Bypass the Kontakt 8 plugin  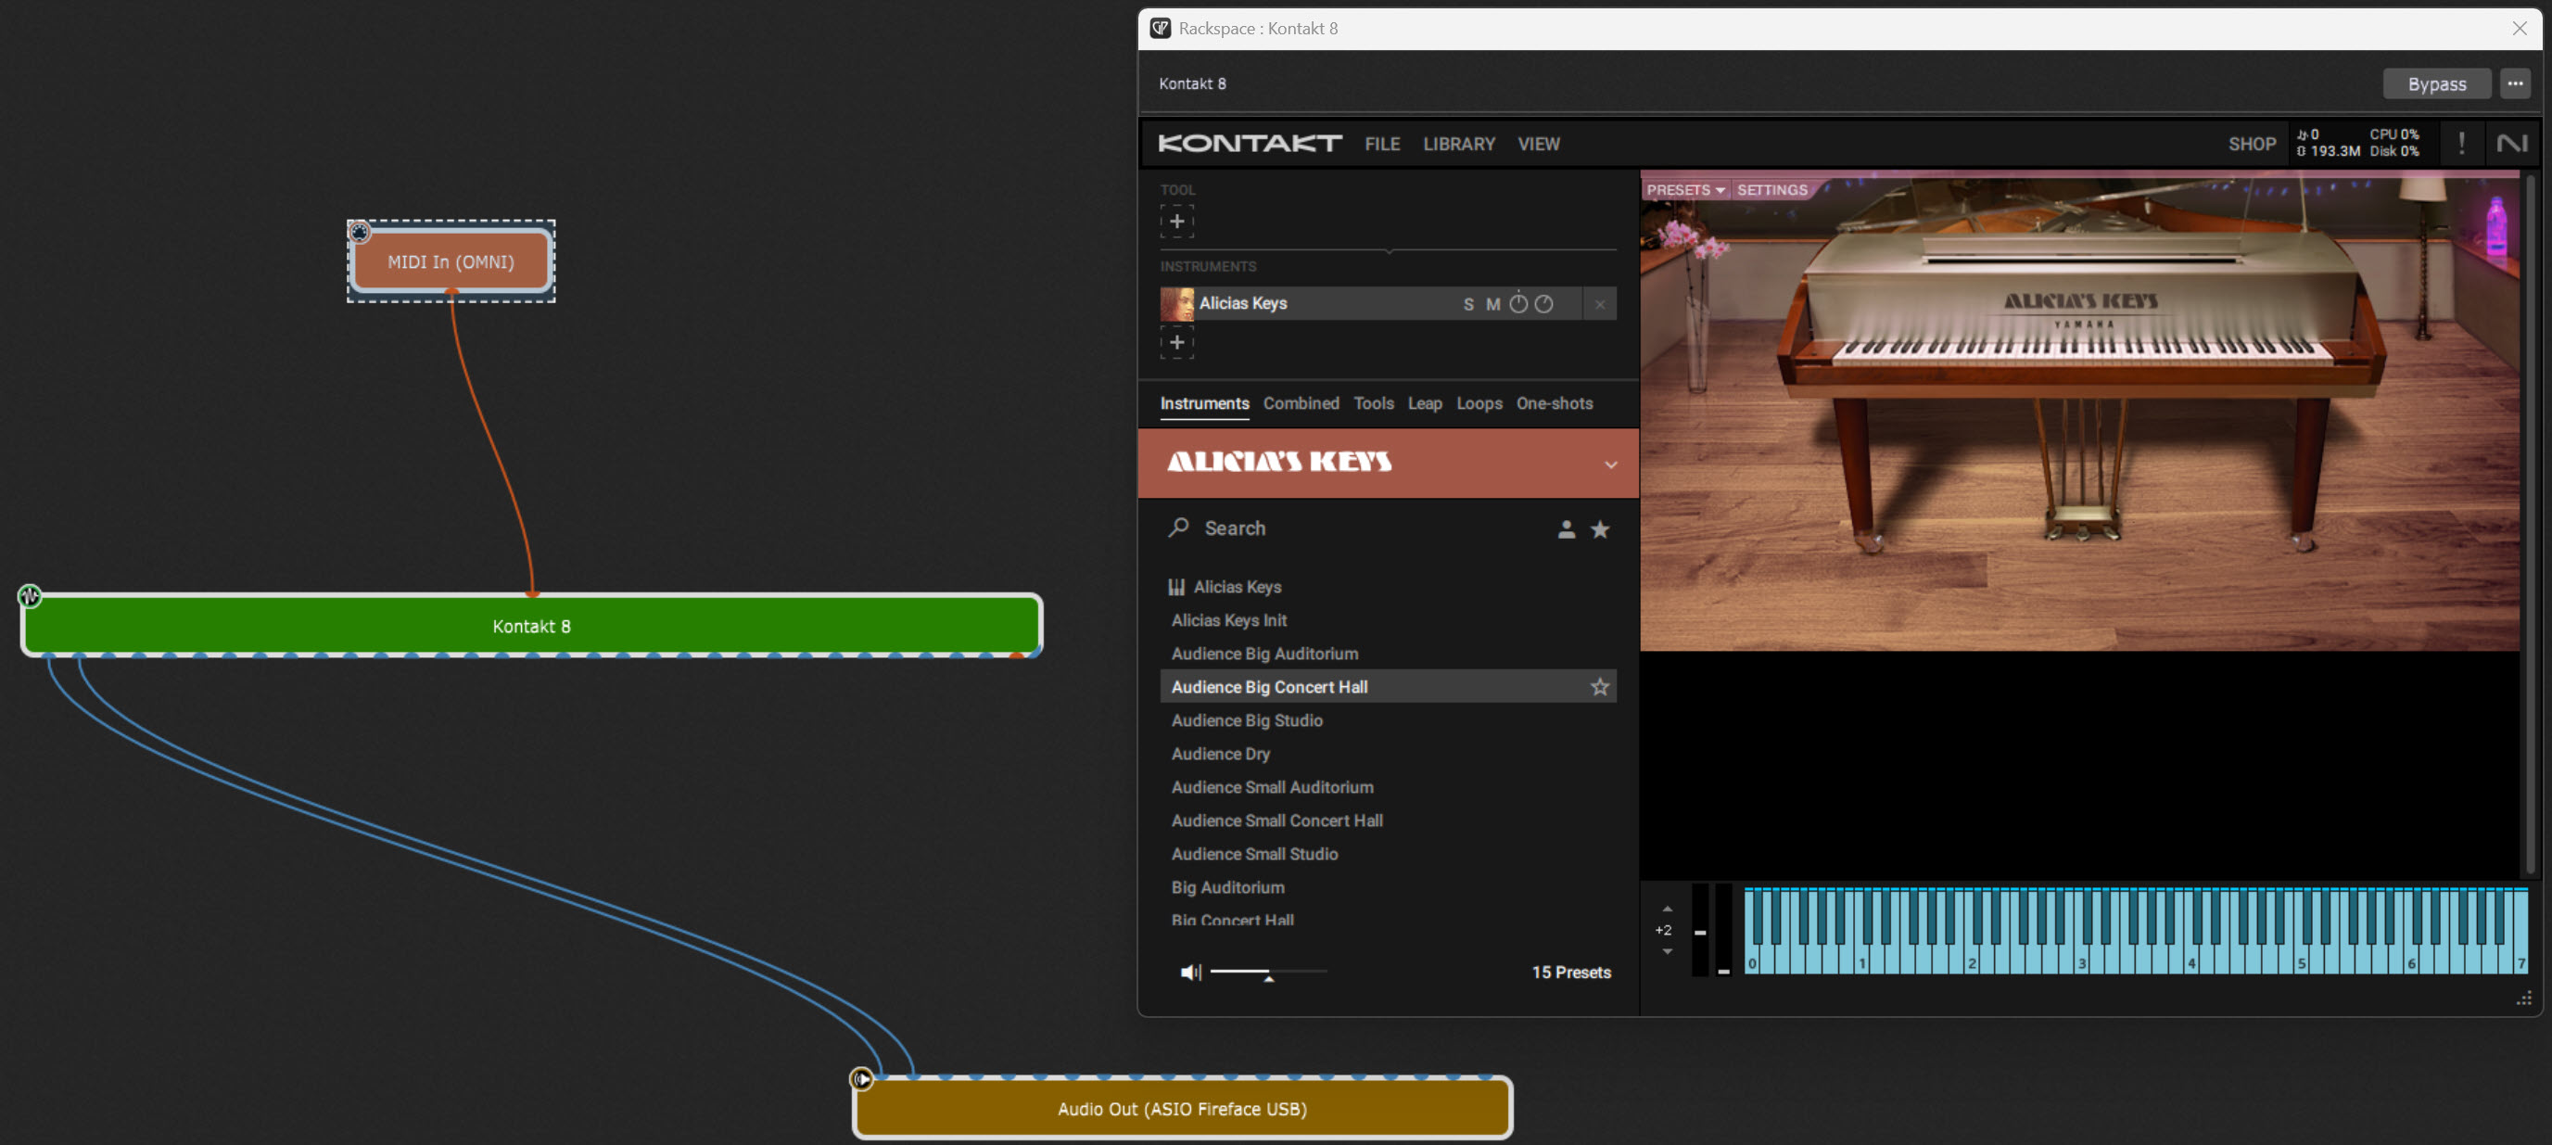coord(2436,84)
